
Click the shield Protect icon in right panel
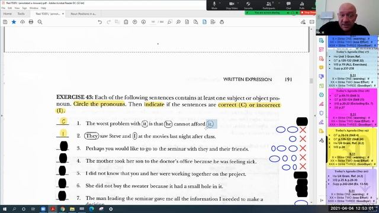point(321,113)
